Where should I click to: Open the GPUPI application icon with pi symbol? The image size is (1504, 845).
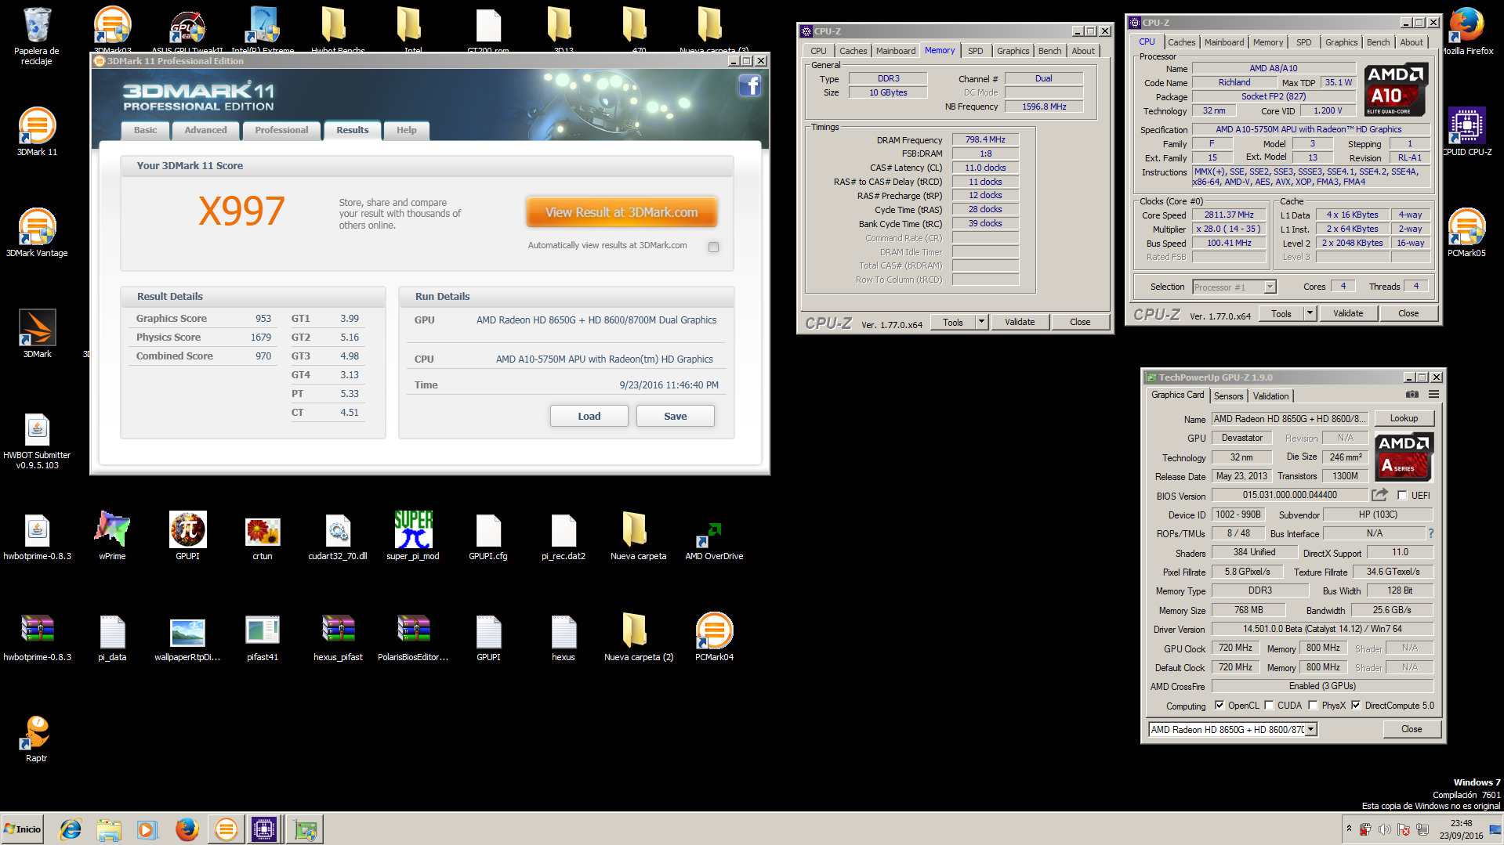(187, 536)
